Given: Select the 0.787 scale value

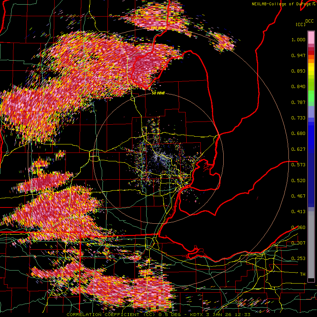Looking at the screenshot, I should (298, 102).
